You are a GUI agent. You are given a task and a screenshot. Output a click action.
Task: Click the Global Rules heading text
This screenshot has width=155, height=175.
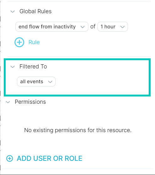[36, 11]
